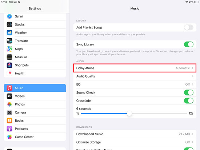
Task: Expand Dolby Atmos Automatic chevron
Action: tap(192, 68)
